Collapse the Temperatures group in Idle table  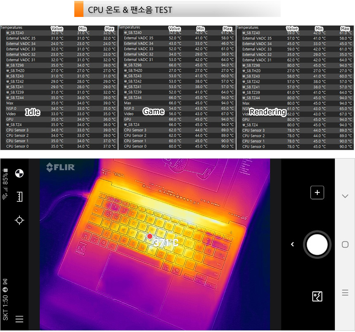(12, 28)
